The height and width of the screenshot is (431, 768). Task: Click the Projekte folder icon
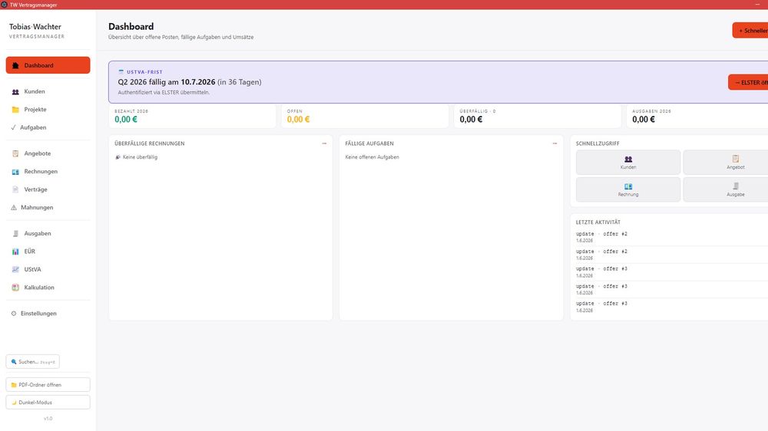[x=15, y=110]
